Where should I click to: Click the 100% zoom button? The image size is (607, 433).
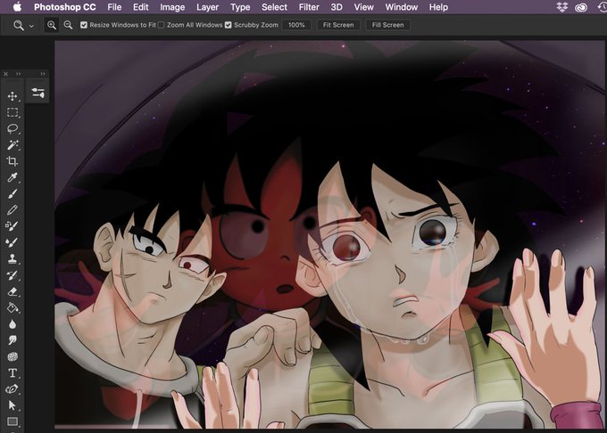296,25
